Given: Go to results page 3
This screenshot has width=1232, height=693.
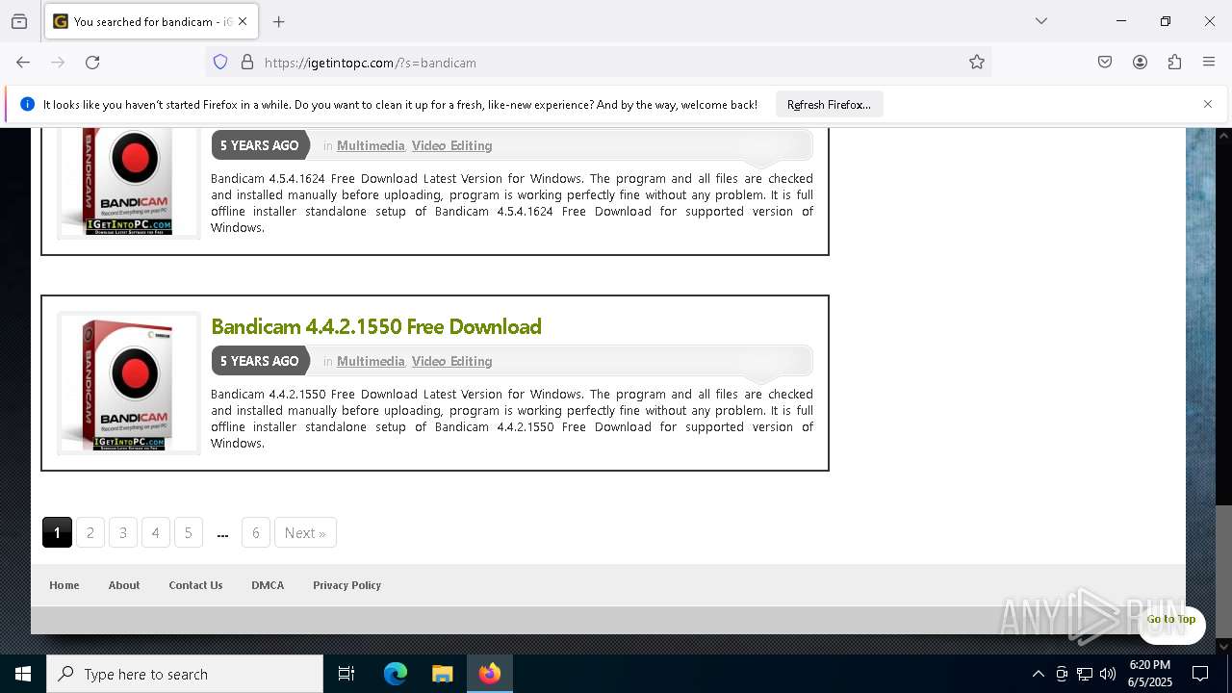Looking at the screenshot, I should (x=123, y=532).
